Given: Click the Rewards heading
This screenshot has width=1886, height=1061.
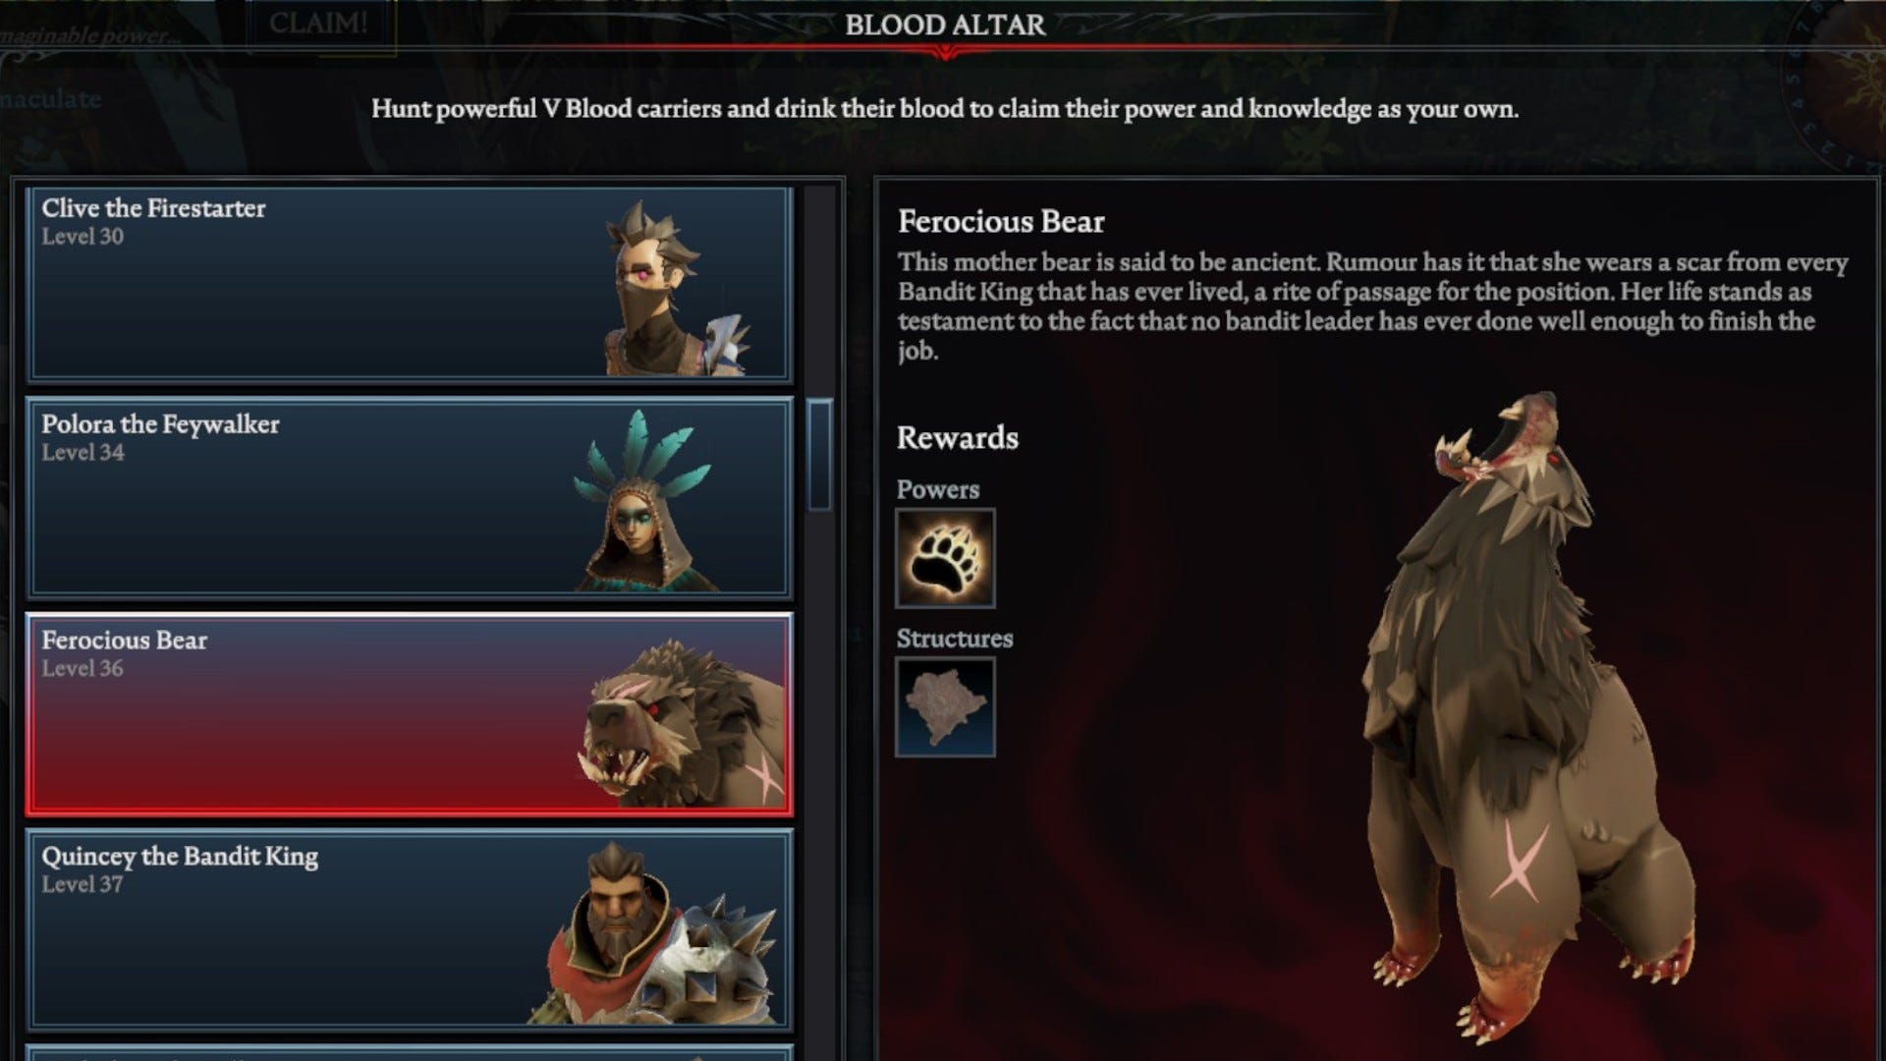Looking at the screenshot, I should pyautogui.click(x=958, y=438).
